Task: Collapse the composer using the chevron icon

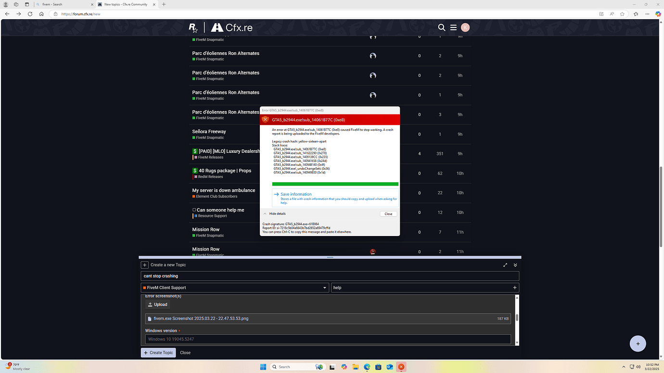Action: pos(515,264)
